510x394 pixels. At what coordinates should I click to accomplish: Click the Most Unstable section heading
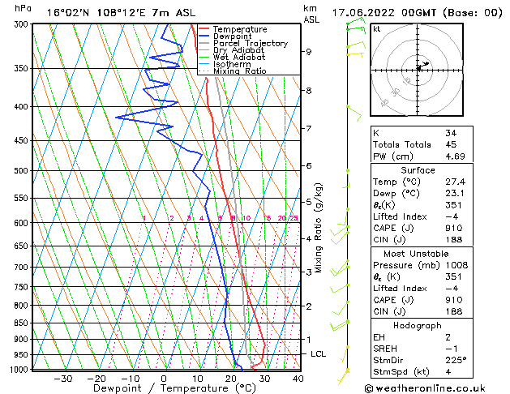(x=416, y=254)
